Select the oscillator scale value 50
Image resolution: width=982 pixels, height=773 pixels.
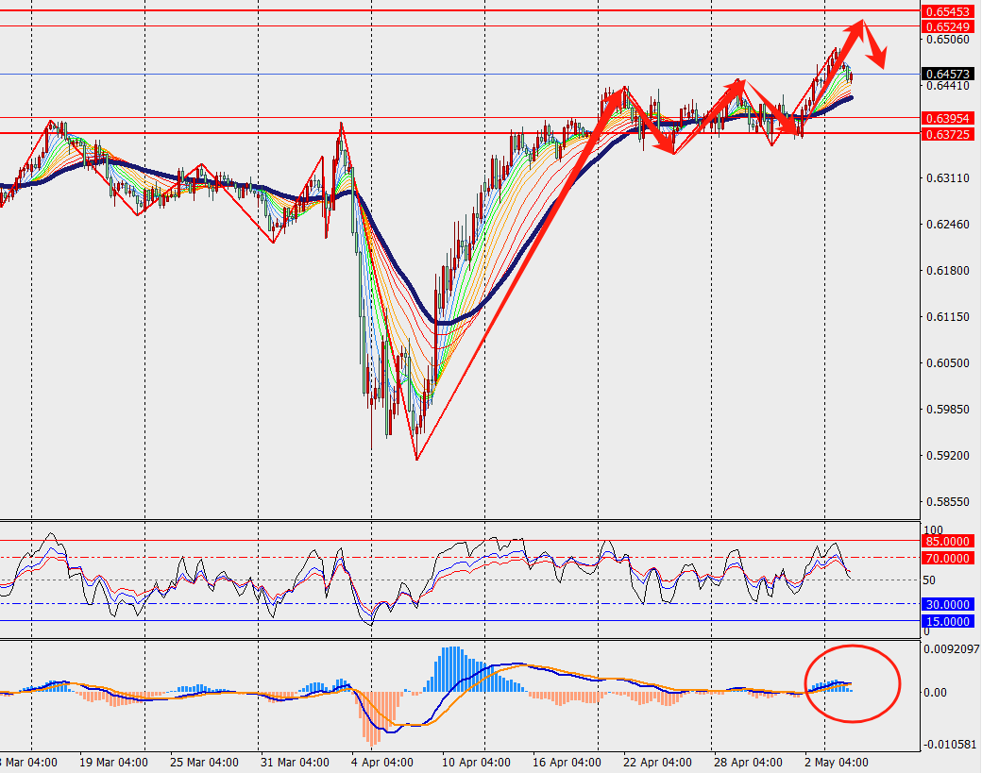[929, 580]
